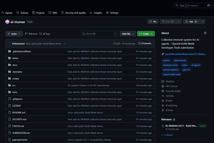The image size is (214, 143).
Task: Click the Security policy scale icon
Action: (163, 91)
